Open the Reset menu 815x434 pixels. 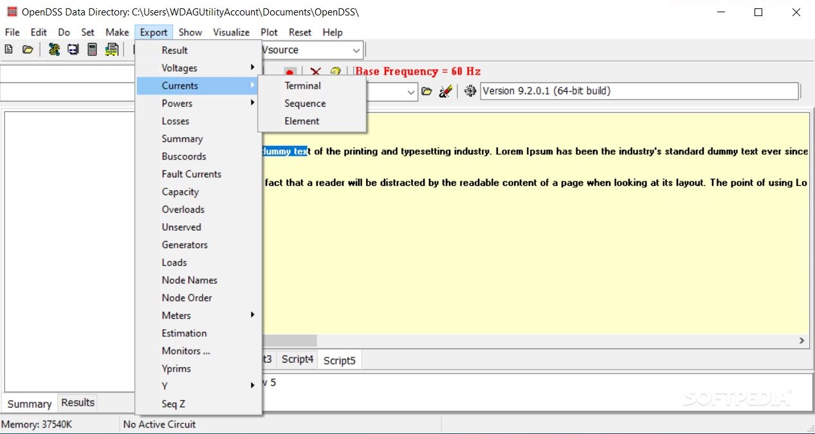pyautogui.click(x=300, y=32)
